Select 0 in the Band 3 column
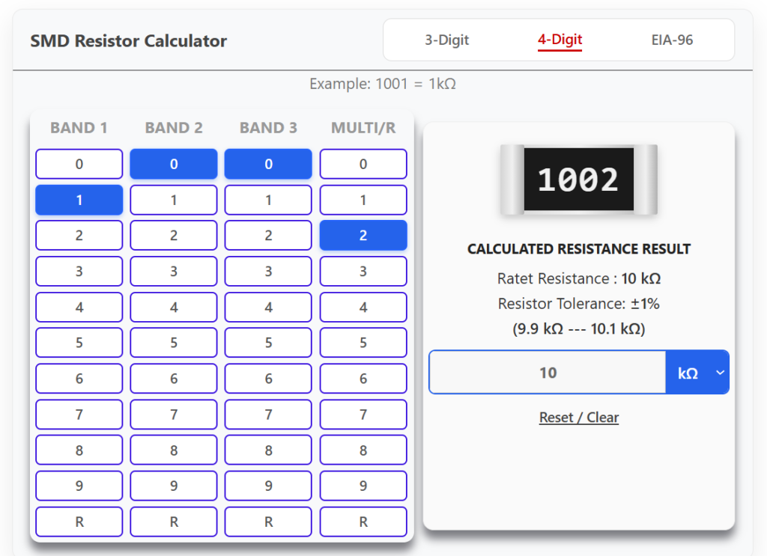The height and width of the screenshot is (556, 767). click(268, 164)
